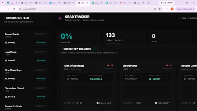Click Relaunch to update button
The width and height of the screenshot is (197, 111).
tap(184, 9)
